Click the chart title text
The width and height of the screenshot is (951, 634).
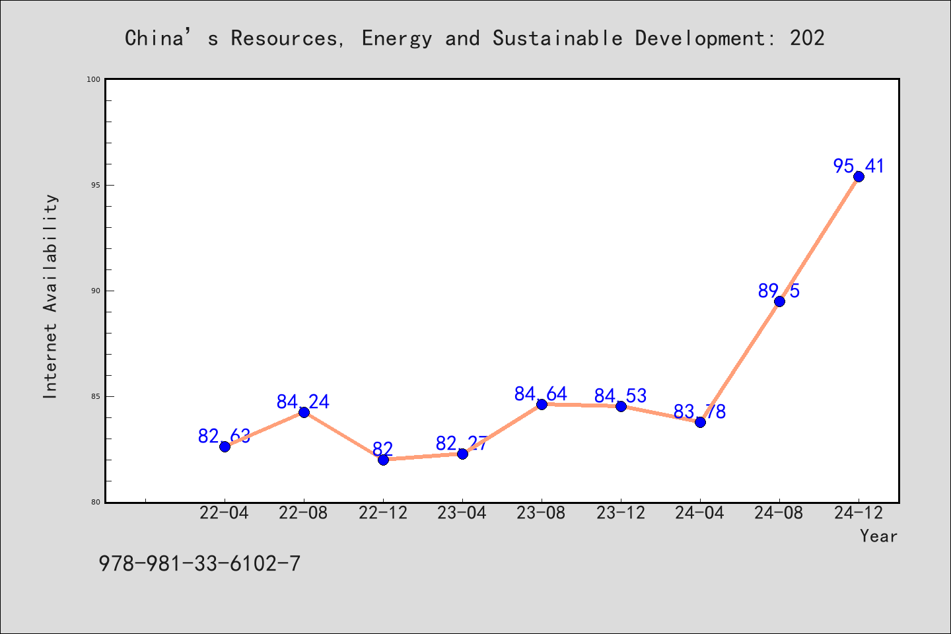[x=475, y=38]
